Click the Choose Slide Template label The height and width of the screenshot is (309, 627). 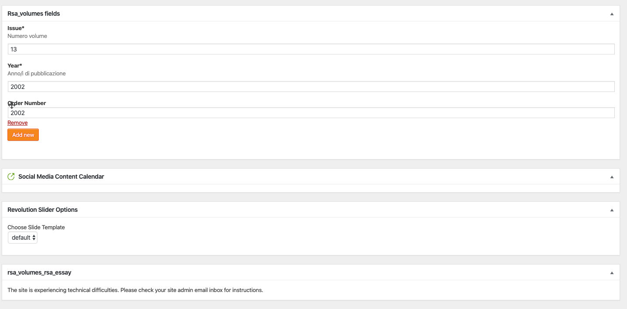[x=36, y=227]
